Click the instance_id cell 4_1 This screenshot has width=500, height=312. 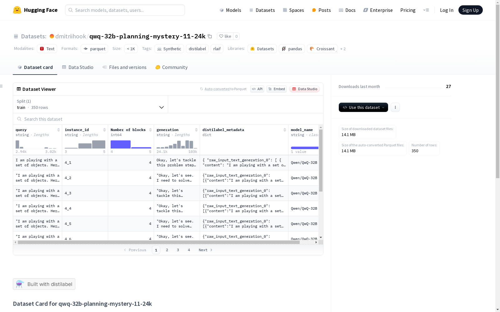click(x=85, y=163)
